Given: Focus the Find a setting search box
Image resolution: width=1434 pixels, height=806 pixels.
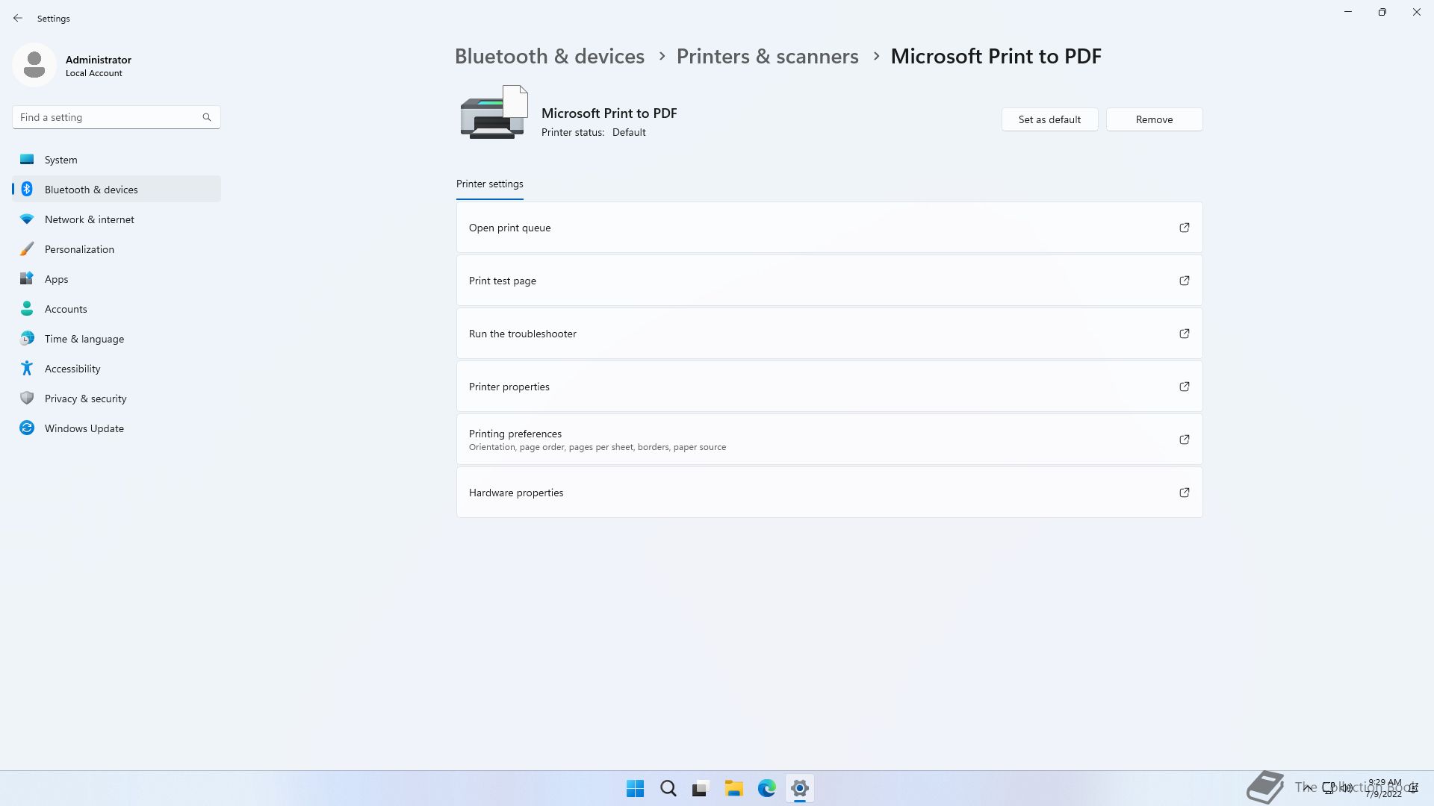Looking at the screenshot, I should pyautogui.click(x=117, y=117).
